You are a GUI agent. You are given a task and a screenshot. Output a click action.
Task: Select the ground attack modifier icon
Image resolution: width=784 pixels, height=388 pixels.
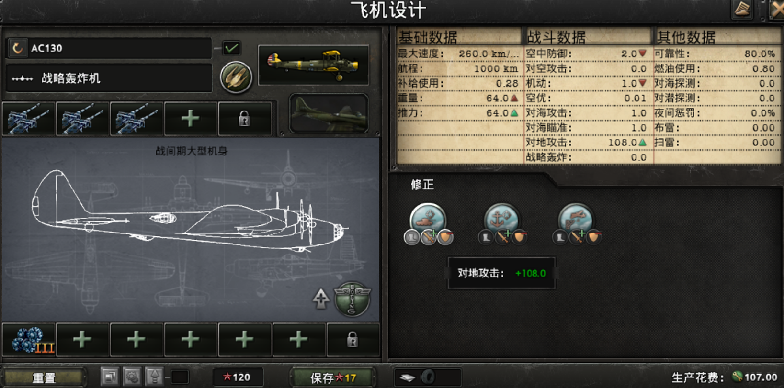click(x=428, y=219)
